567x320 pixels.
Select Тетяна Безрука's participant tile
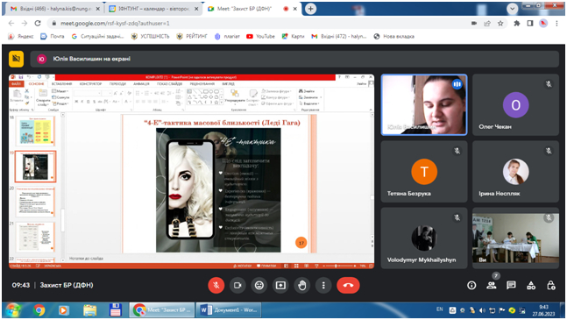pos(424,171)
